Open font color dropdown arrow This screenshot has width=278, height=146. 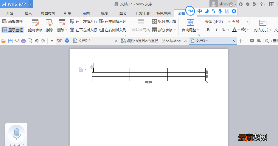(239, 30)
